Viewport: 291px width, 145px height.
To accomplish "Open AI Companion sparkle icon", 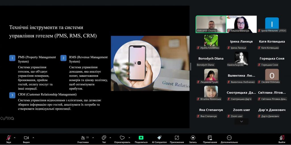I will [159, 138].
